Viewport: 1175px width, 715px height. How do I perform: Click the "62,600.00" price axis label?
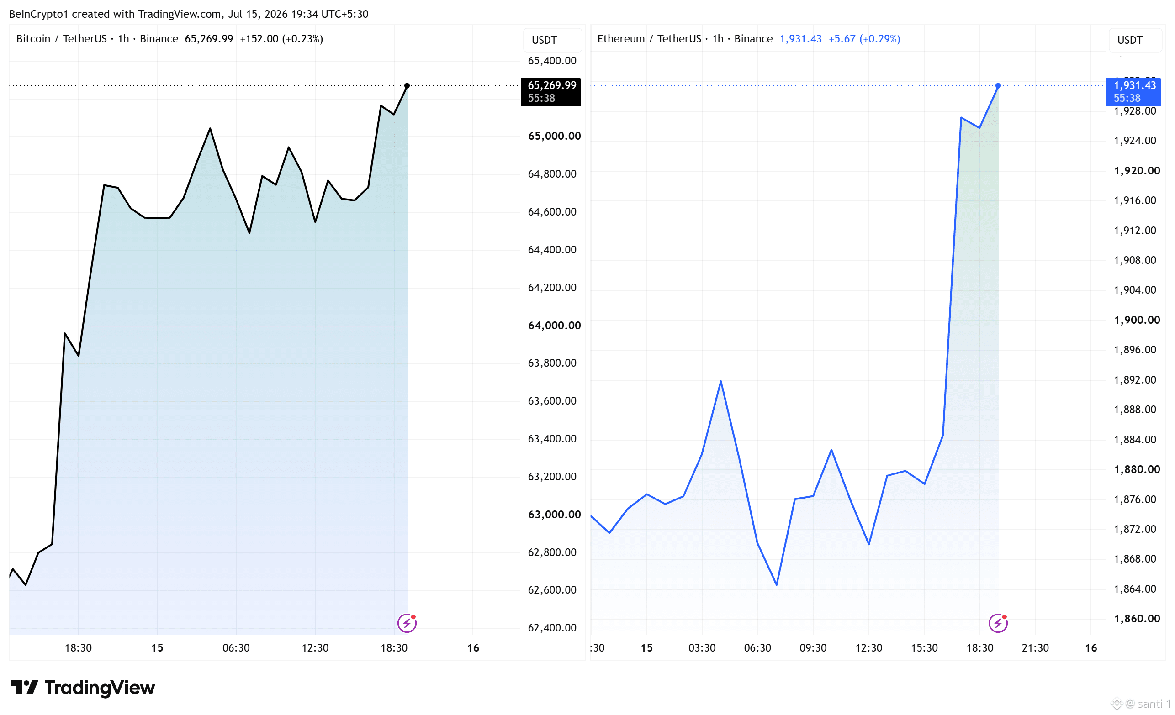pyautogui.click(x=552, y=589)
